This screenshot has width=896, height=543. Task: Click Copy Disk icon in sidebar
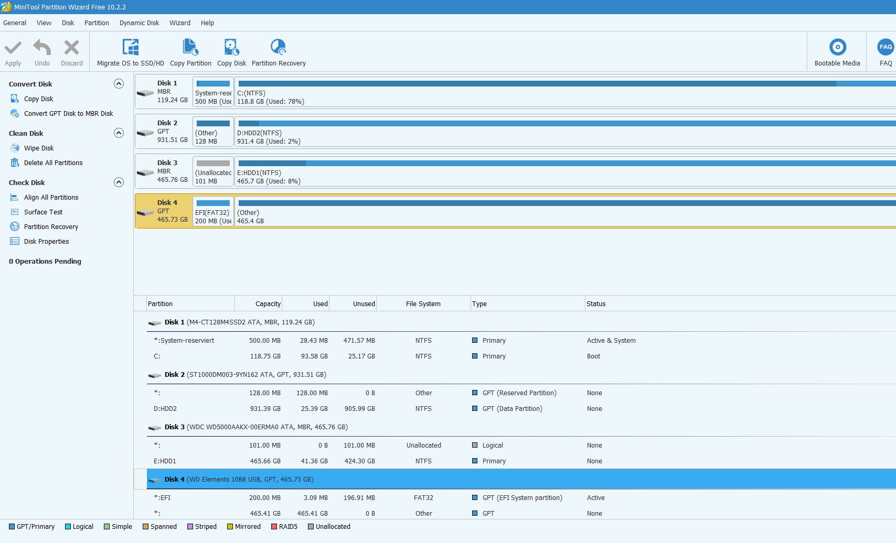(x=15, y=99)
